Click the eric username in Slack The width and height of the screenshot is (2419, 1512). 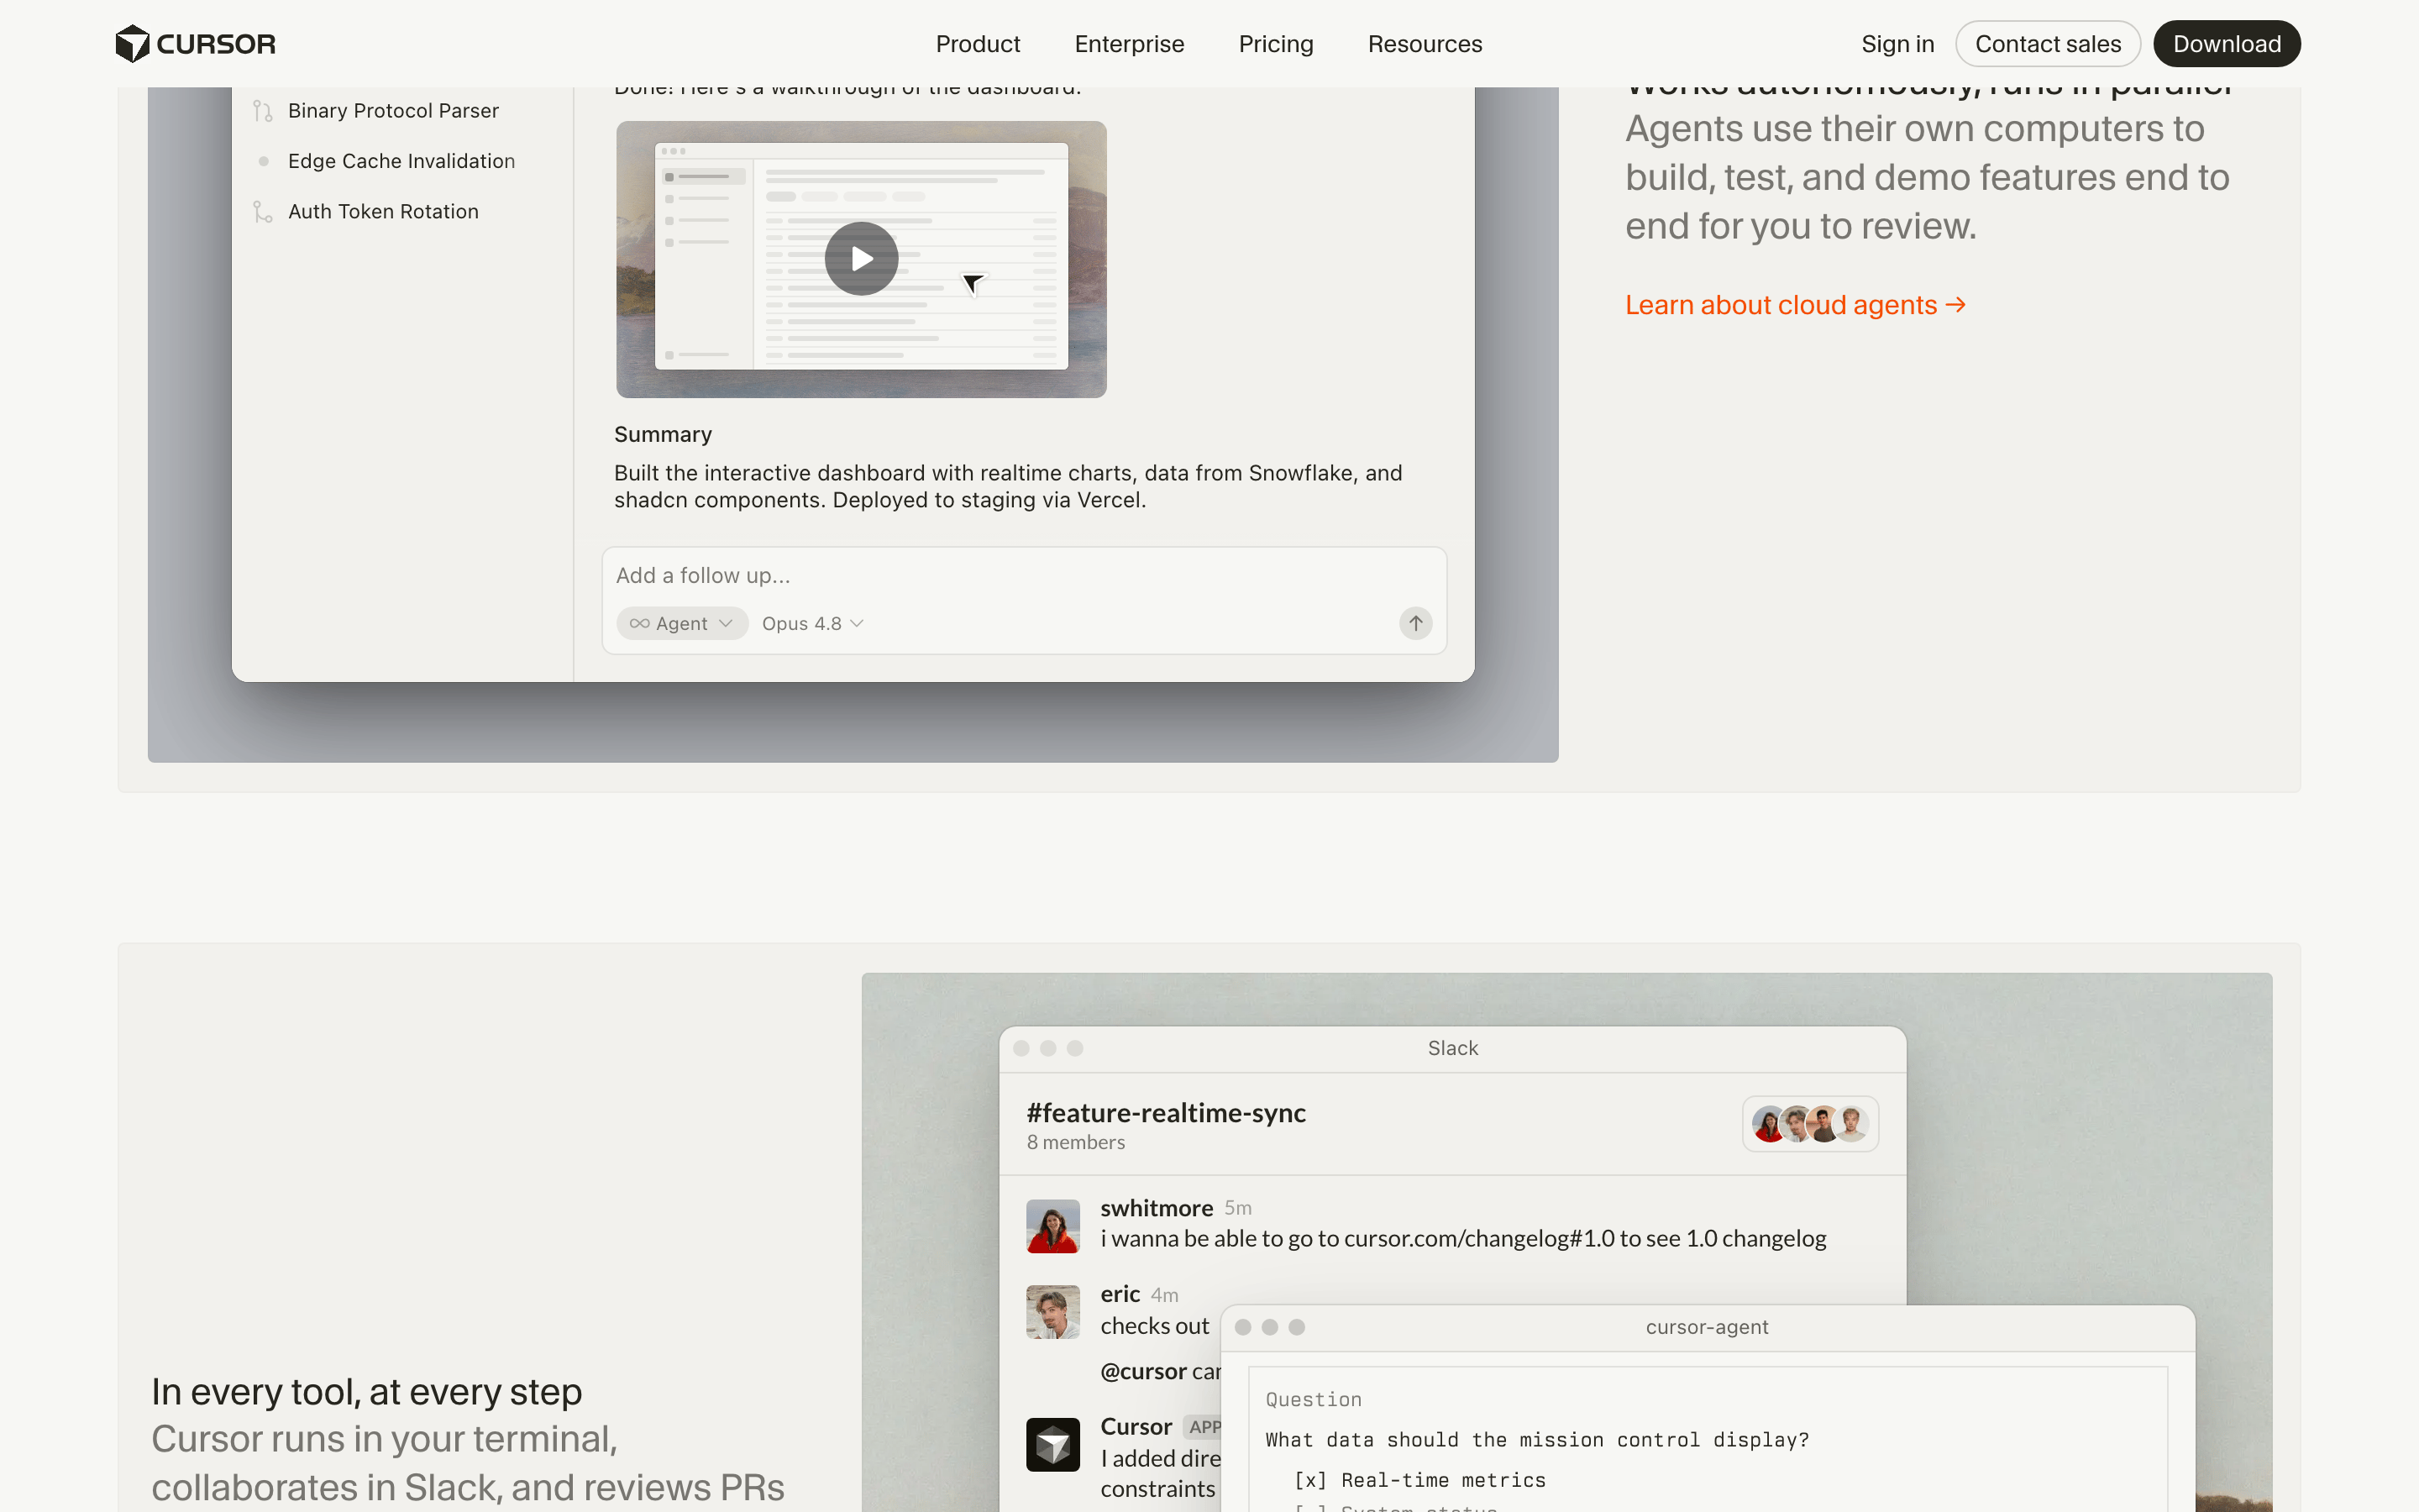pyautogui.click(x=1120, y=1294)
